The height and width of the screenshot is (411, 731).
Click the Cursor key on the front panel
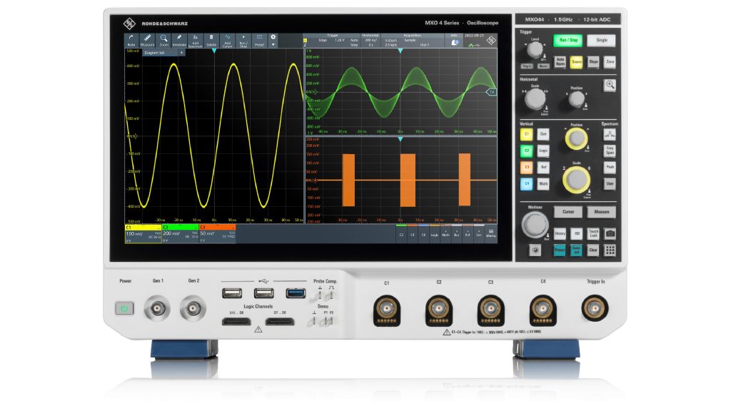click(x=568, y=211)
